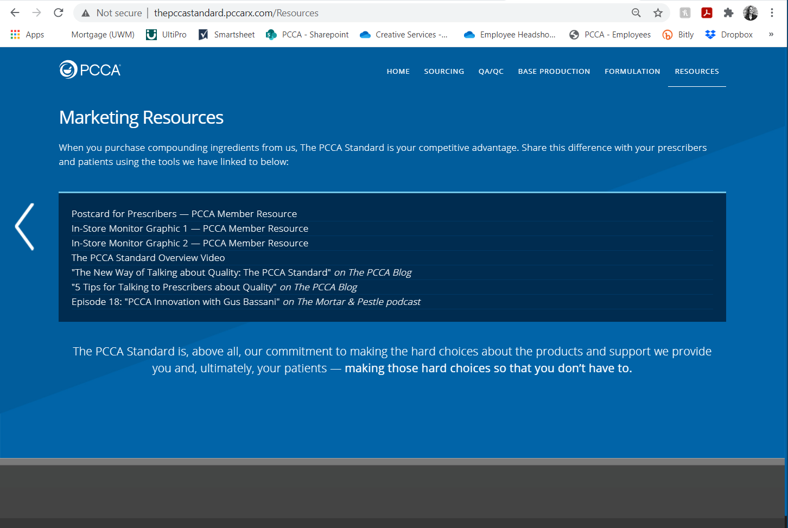
Task: Select BASE PRODUCTION in the navigation
Action: coord(554,71)
